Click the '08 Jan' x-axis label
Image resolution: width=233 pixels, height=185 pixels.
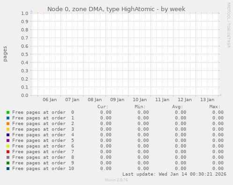(95, 100)
